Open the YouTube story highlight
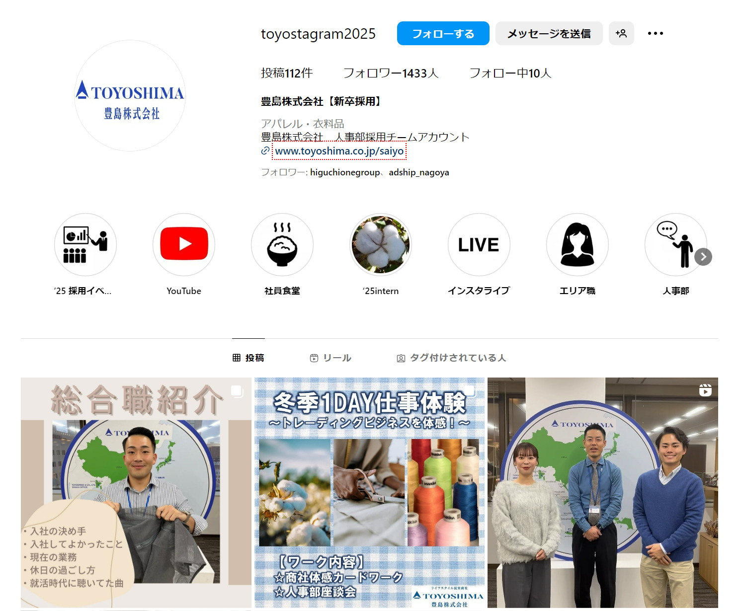Image resolution: width=744 pixels, height=611 pixels. click(184, 244)
